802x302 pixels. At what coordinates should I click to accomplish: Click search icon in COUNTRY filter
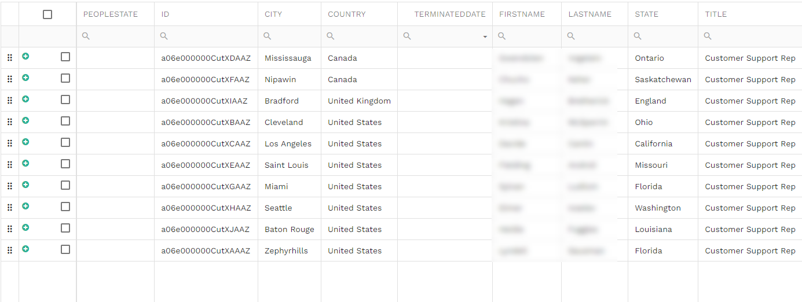click(331, 36)
